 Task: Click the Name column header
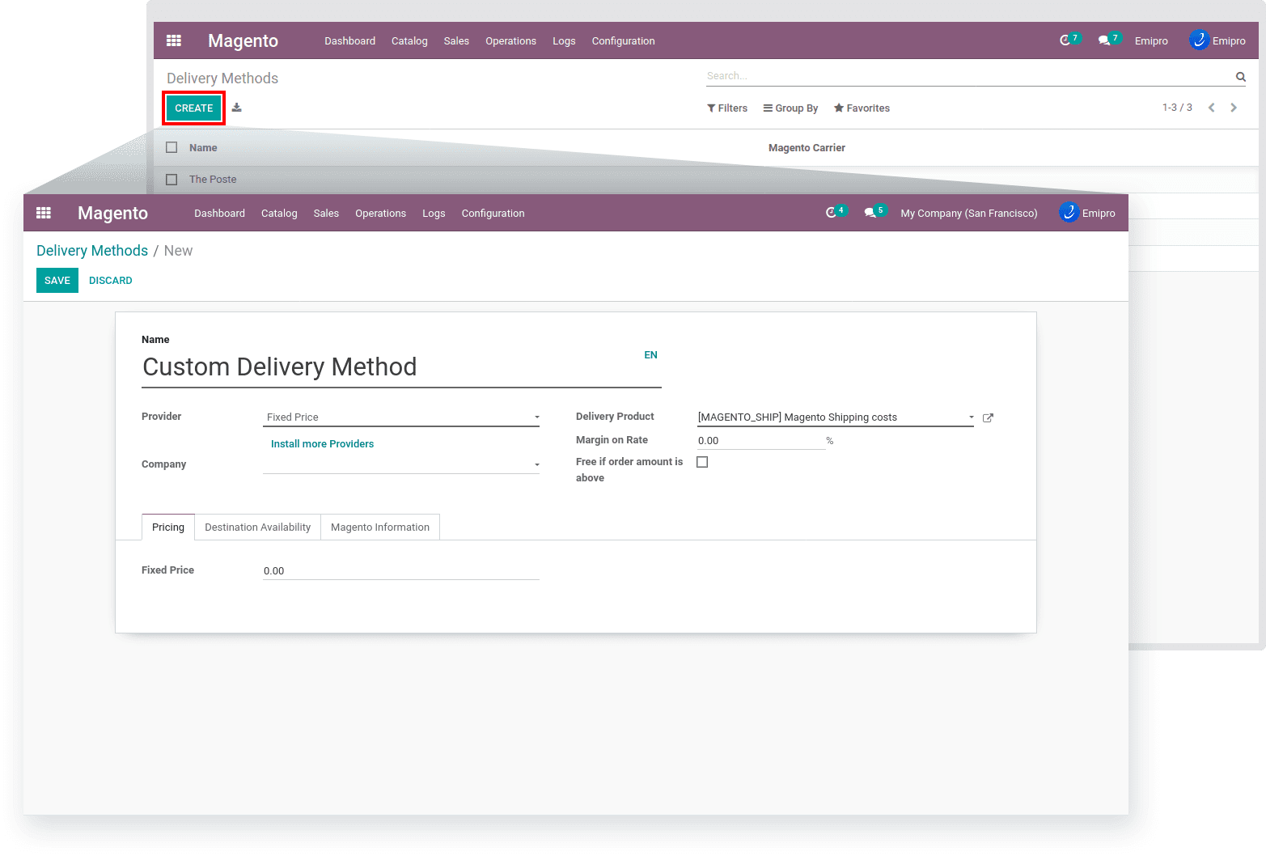(x=203, y=148)
